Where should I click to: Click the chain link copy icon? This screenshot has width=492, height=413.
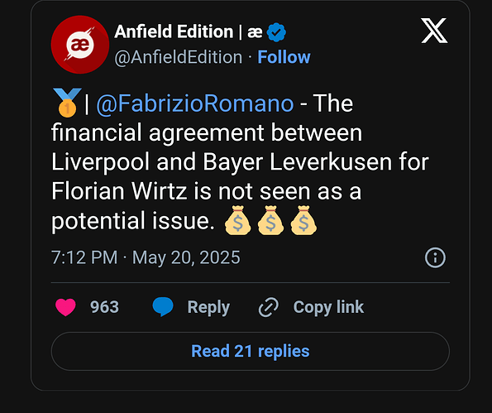pos(269,307)
